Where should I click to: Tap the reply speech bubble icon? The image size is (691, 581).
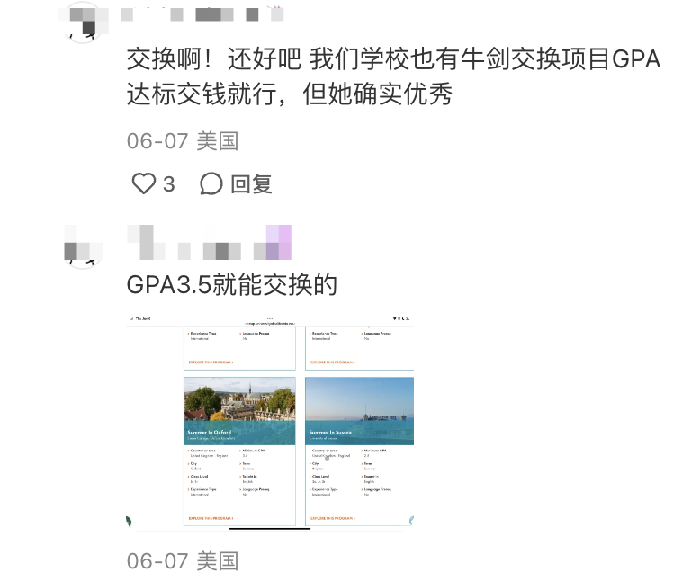pos(211,183)
